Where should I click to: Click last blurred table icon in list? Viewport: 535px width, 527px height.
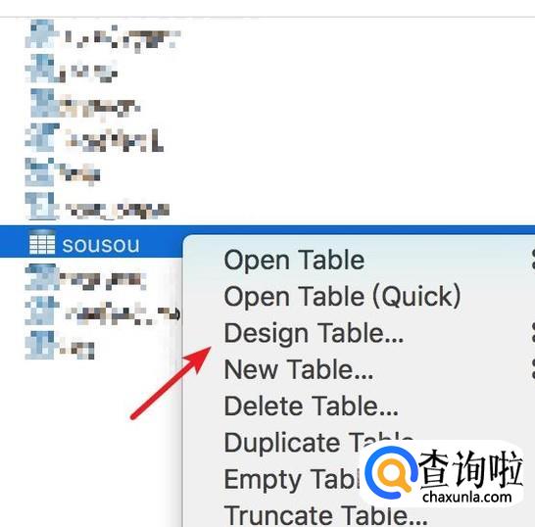click(x=40, y=345)
